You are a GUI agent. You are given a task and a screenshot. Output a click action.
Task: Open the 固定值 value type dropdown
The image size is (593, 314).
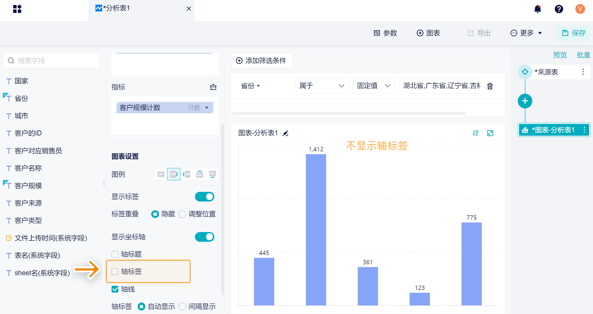[374, 86]
